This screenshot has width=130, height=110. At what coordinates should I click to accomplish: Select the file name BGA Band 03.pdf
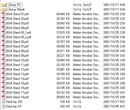coord(17,23)
